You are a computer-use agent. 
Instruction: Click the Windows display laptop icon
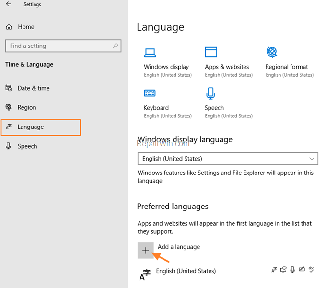tap(150, 53)
